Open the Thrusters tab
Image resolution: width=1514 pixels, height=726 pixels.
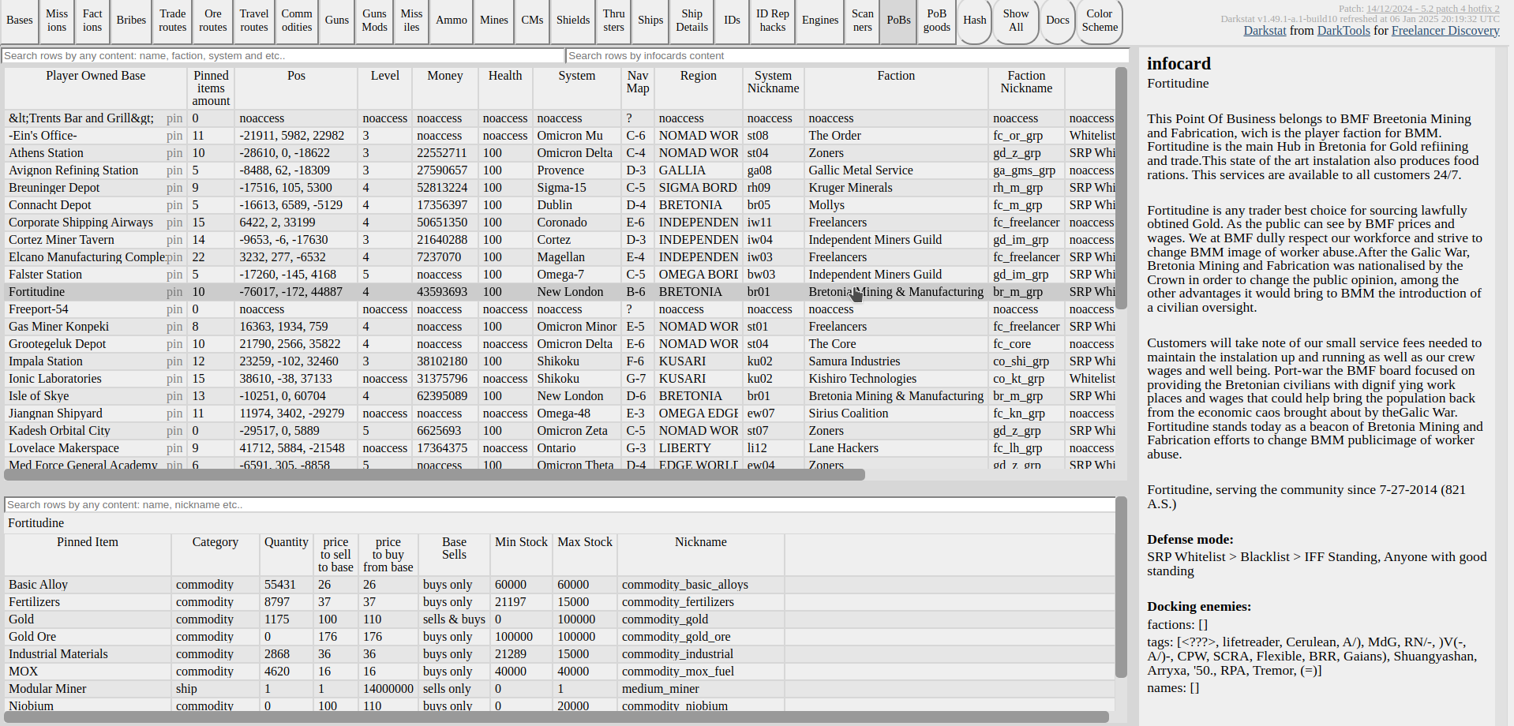pos(614,21)
